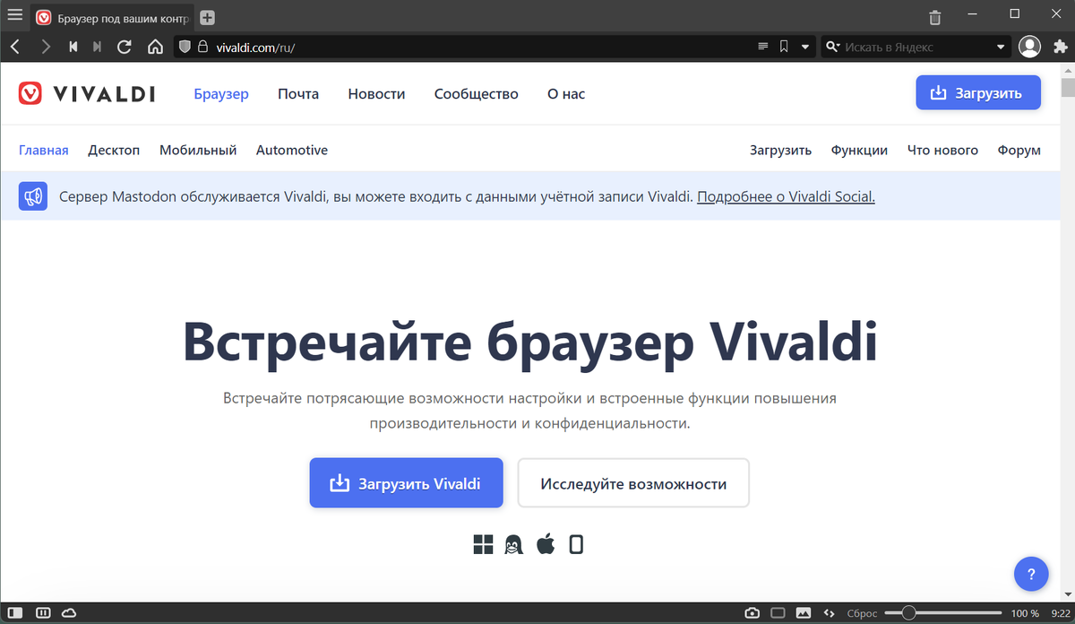
Task: Open the Функции link
Action: (859, 150)
